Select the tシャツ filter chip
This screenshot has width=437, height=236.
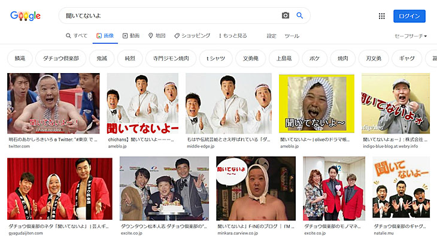216,58
